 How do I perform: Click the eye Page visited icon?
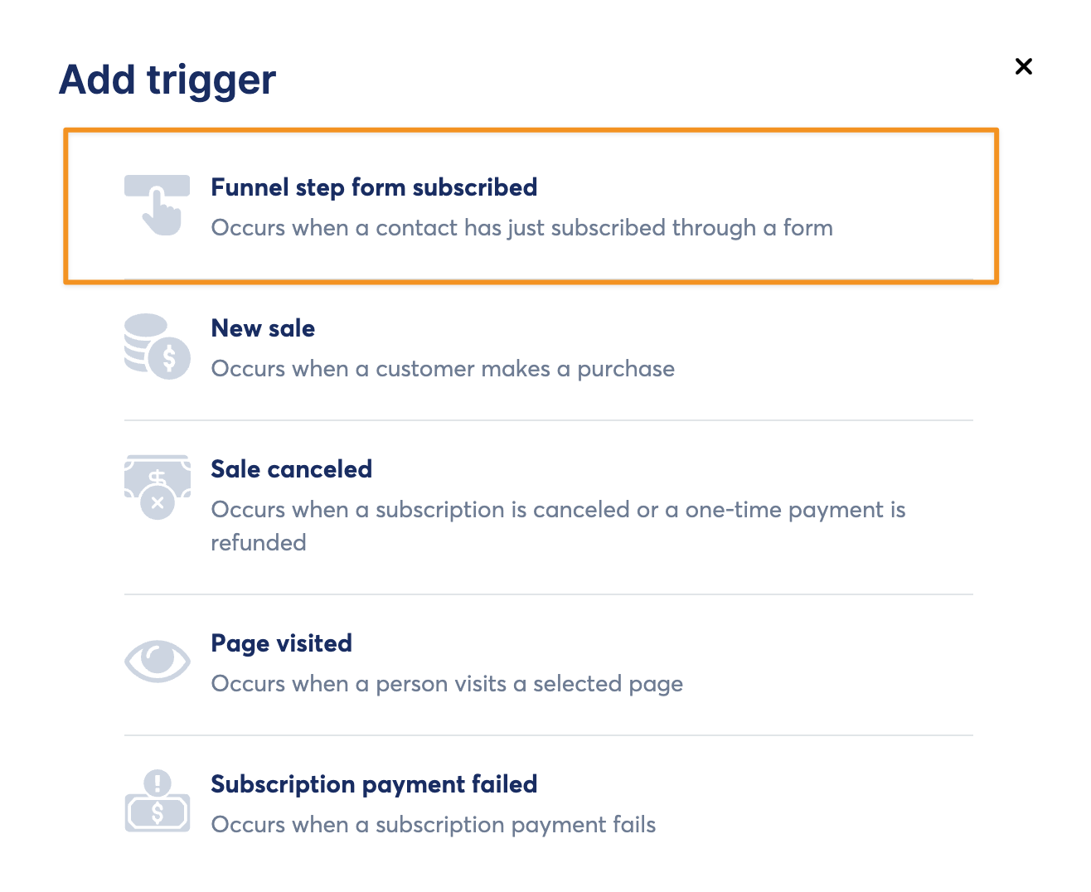(157, 661)
